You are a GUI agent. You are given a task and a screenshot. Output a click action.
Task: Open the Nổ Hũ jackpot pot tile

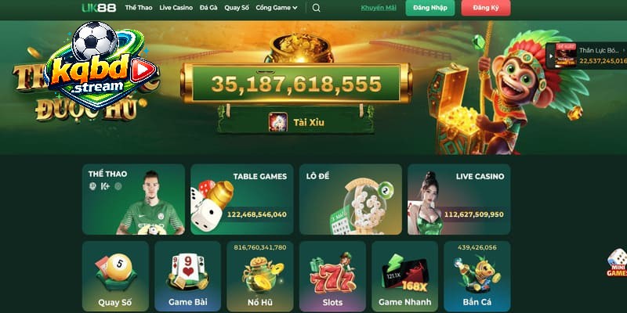pyautogui.click(x=260, y=276)
